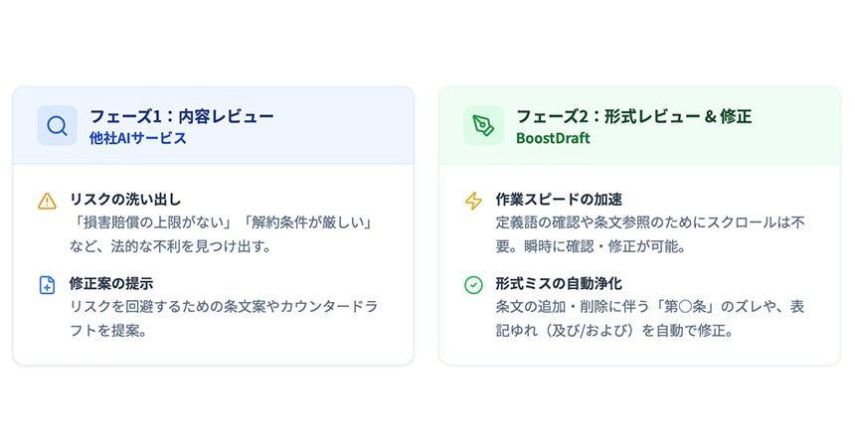Screen dimensions: 855x447
Task: Select the 形式ミスの自動浄化 item title
Action: pos(559,283)
